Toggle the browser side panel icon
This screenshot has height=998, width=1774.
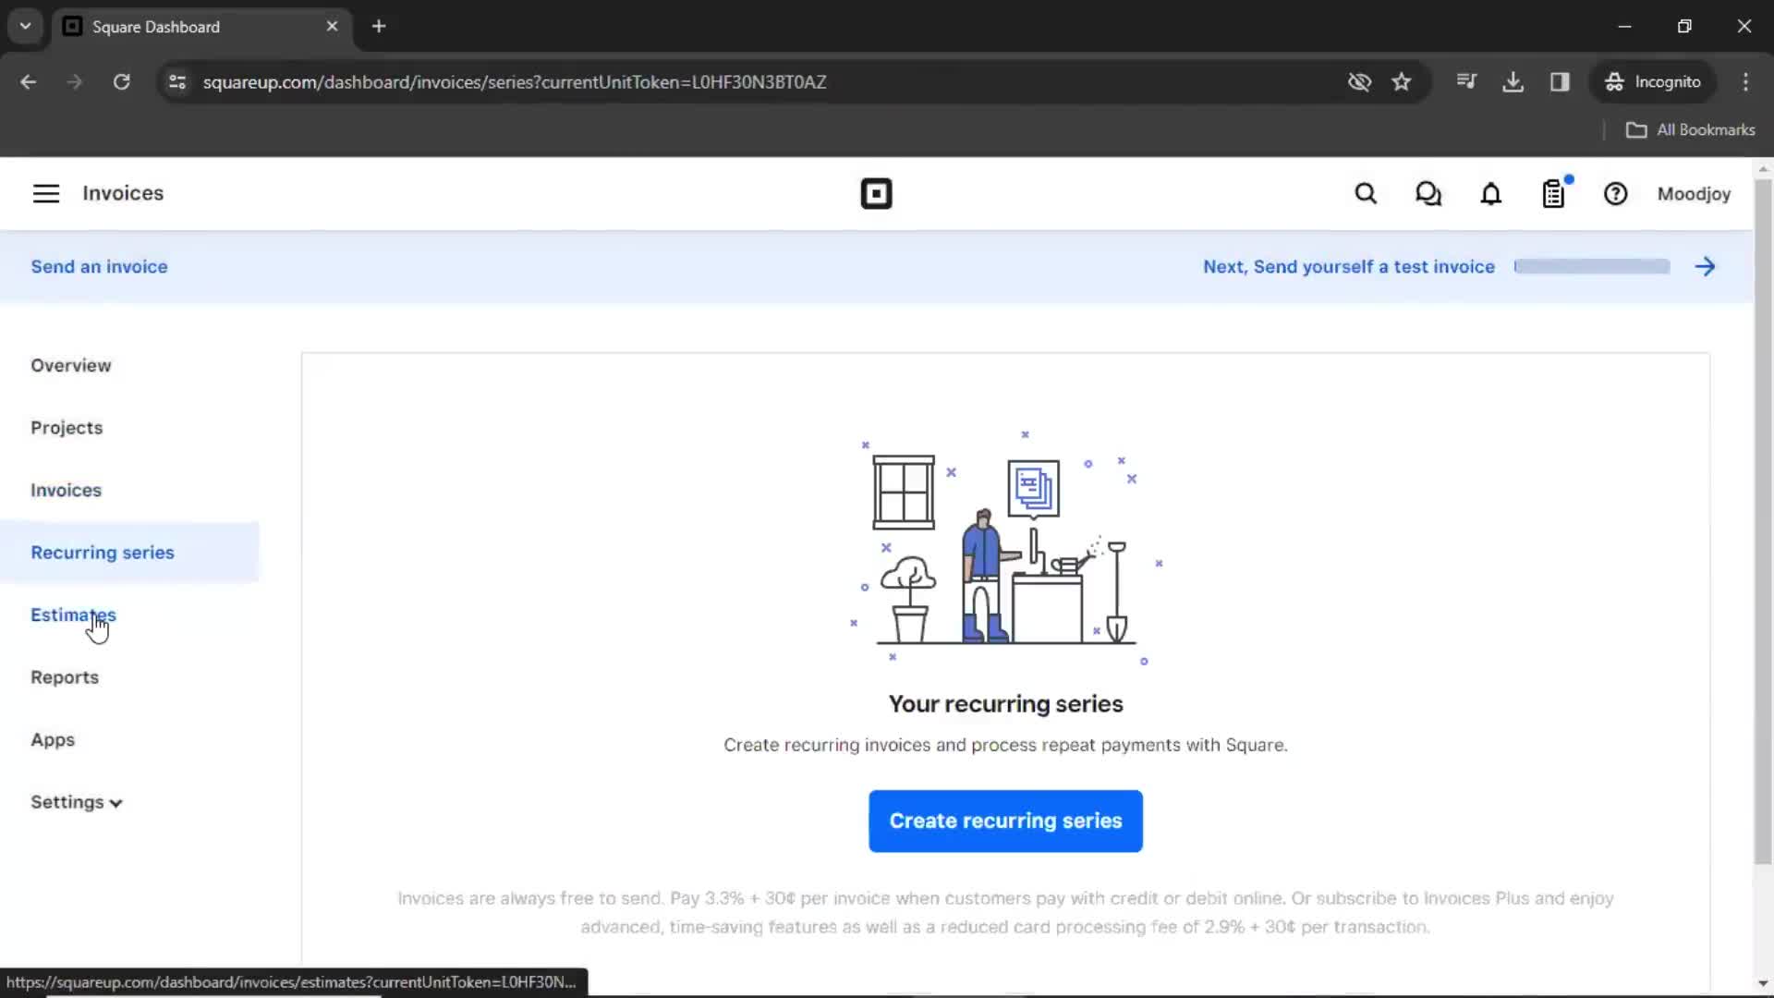[x=1560, y=82]
